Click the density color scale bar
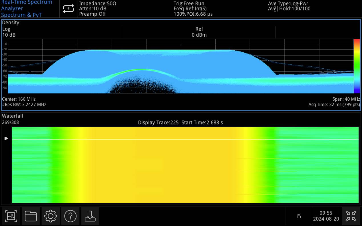The height and width of the screenshot is (226, 362). click(356, 66)
